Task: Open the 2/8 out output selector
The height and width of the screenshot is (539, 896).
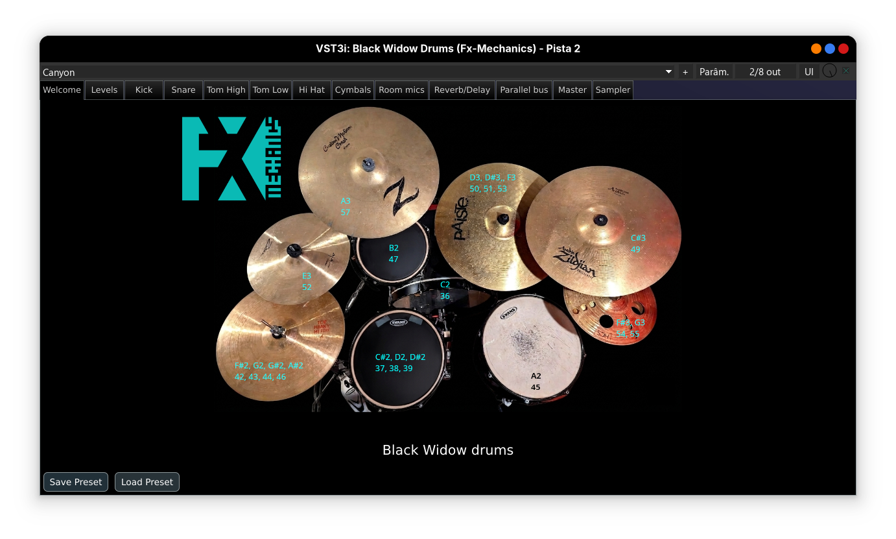Action: pos(765,71)
